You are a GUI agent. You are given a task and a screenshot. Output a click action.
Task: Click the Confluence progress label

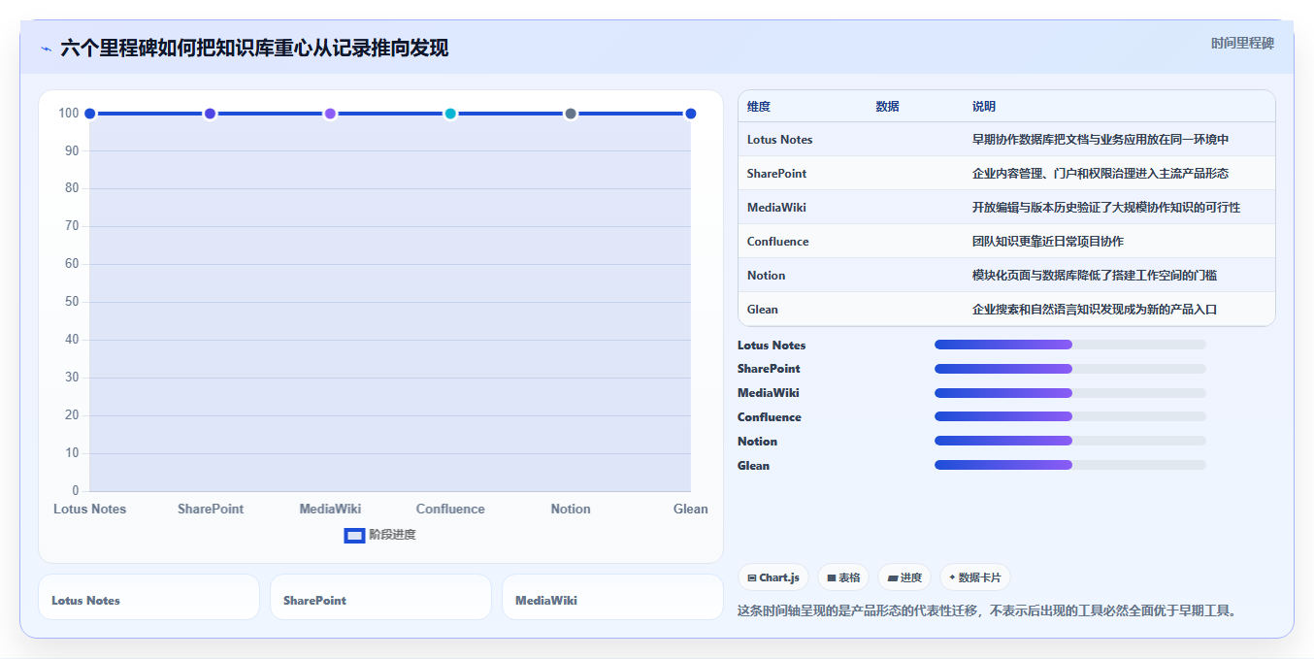pyautogui.click(x=770, y=416)
